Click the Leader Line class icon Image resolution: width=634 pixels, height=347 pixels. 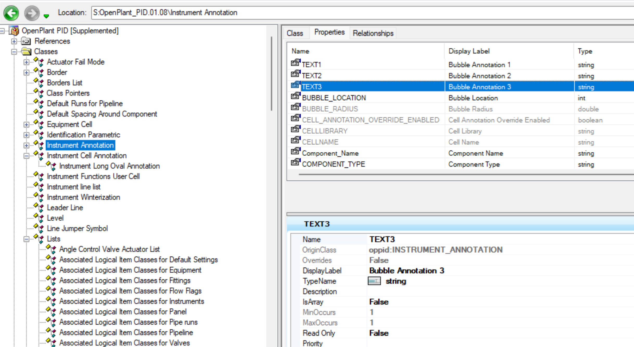tap(39, 208)
